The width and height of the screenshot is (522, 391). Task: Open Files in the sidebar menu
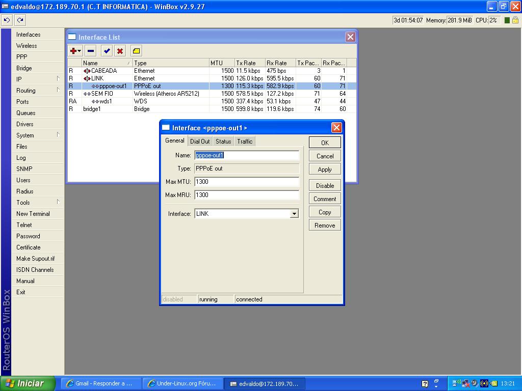[38, 147]
